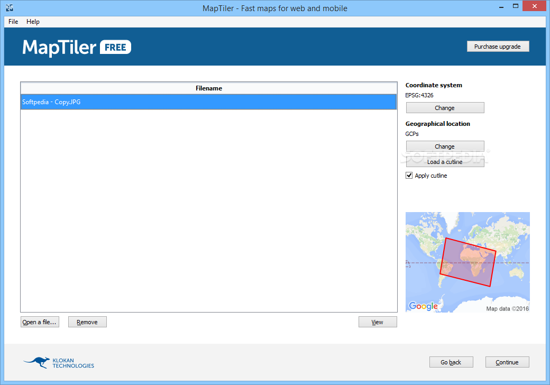
Task: Click the MapTiler FREE logo
Action: 77,48
